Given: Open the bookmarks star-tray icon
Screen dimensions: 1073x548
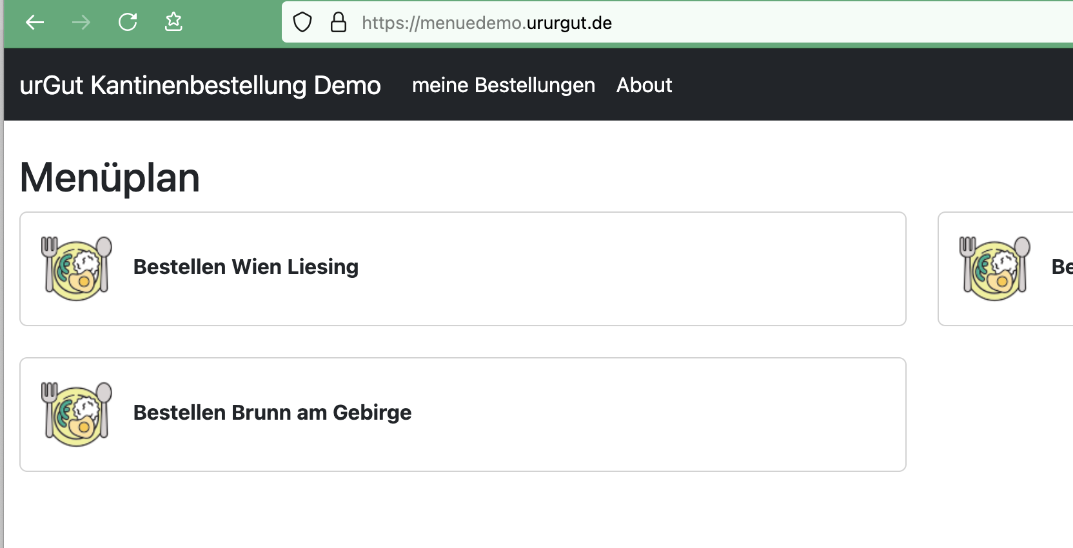Looking at the screenshot, I should point(173,23).
